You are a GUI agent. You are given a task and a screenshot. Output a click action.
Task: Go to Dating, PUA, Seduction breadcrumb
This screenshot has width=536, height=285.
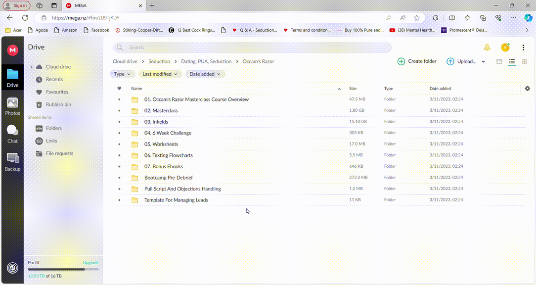click(x=206, y=61)
